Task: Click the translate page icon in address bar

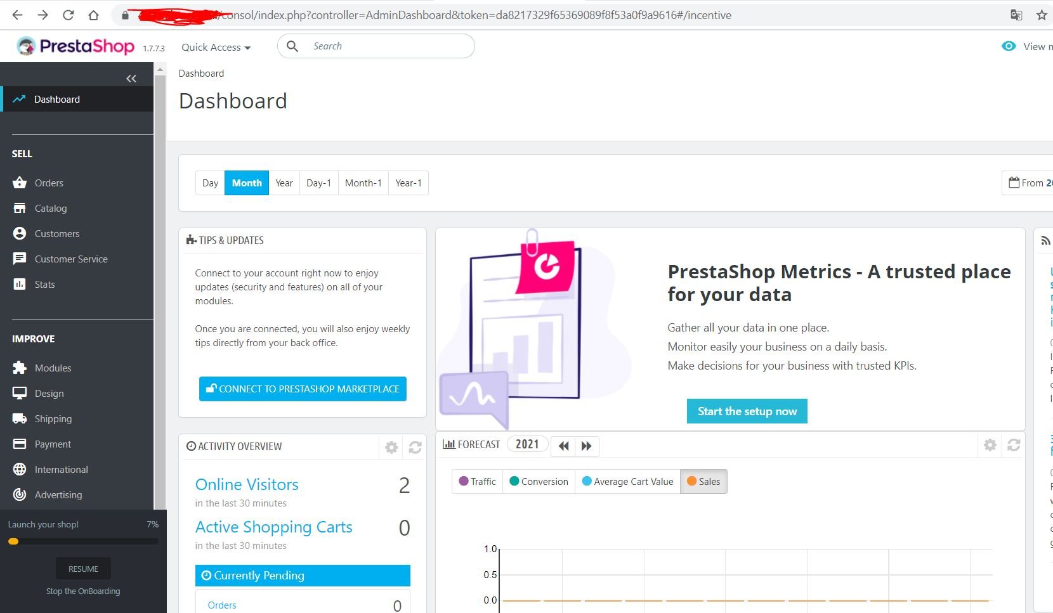Action: click(x=1016, y=15)
